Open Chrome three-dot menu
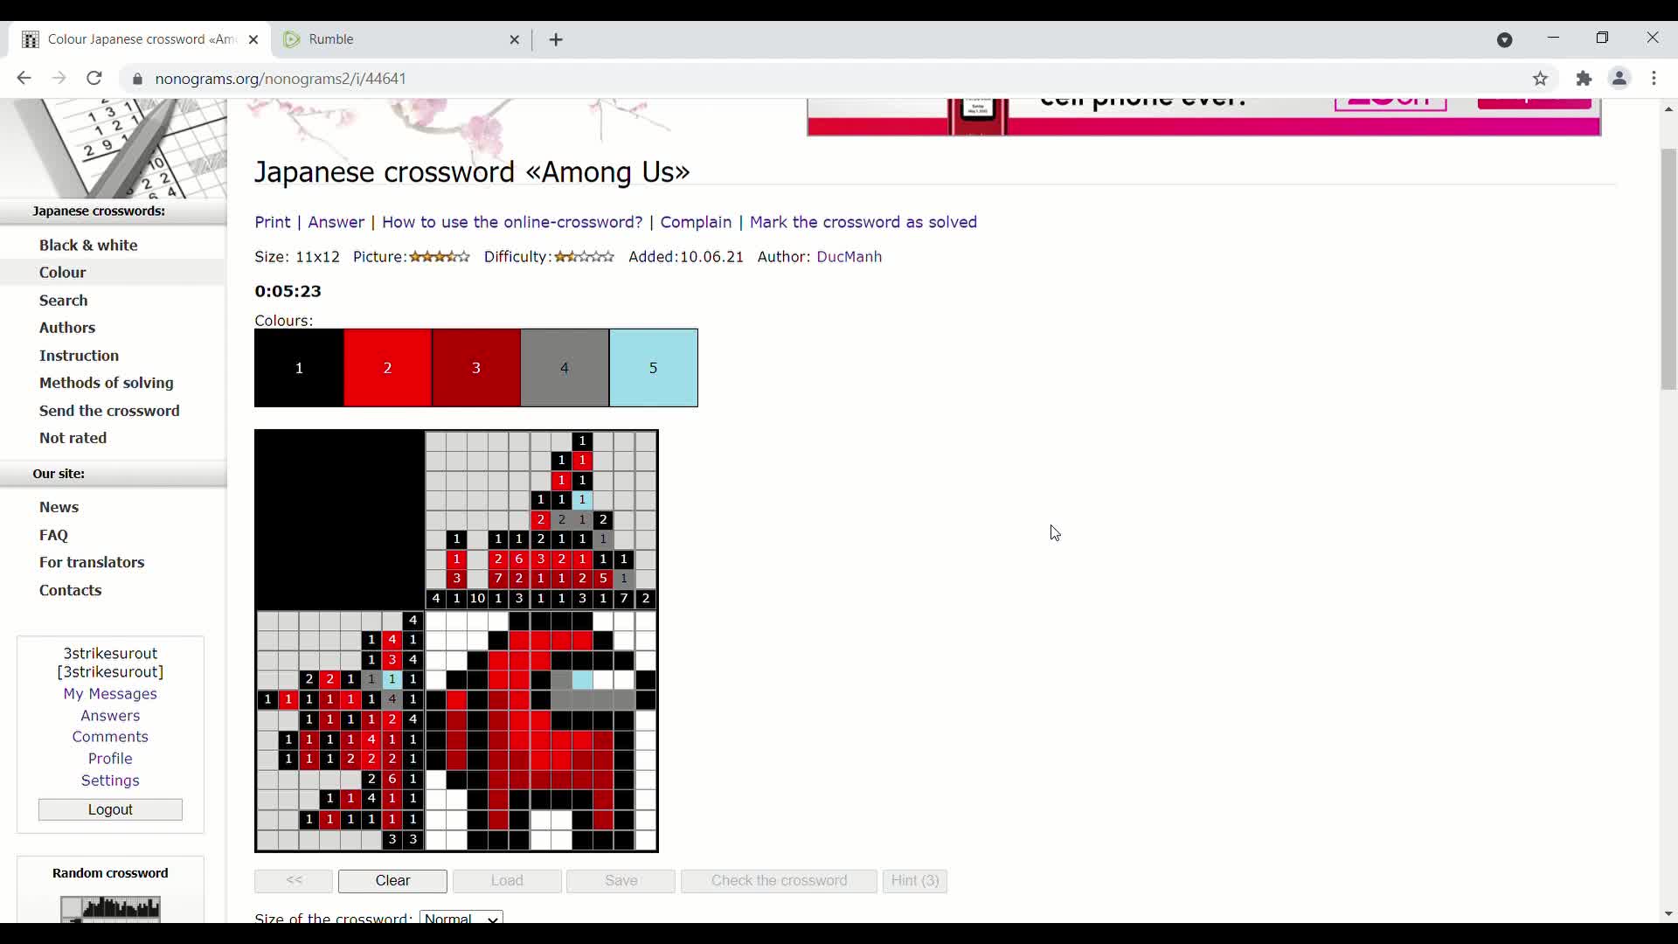Screen dimensions: 1678x944 [x=1654, y=79]
